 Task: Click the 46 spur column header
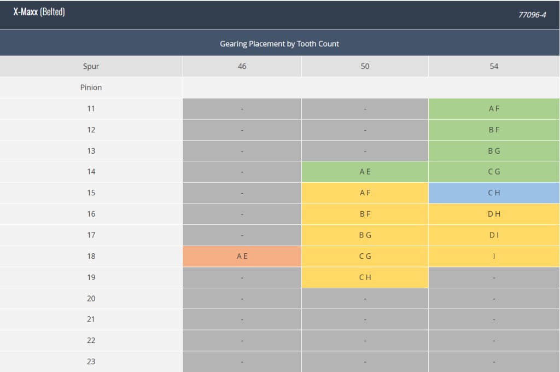242,66
